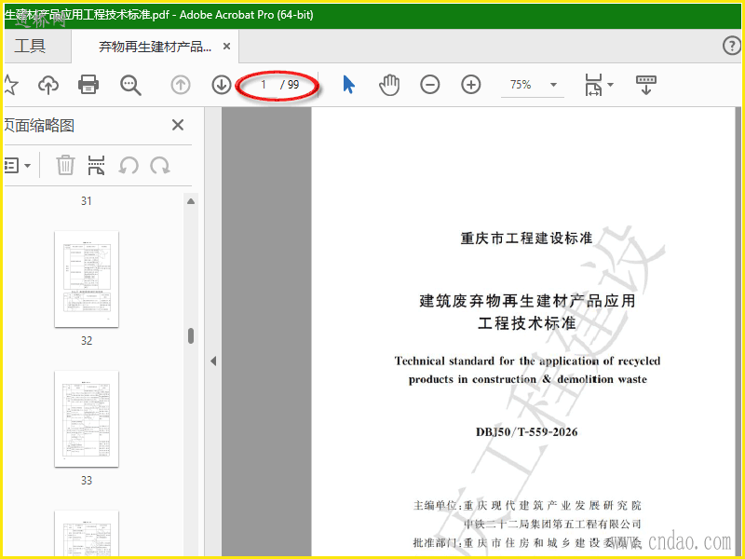Click the thumbnail label 32
Screen dimensions: 745x559
pos(87,341)
